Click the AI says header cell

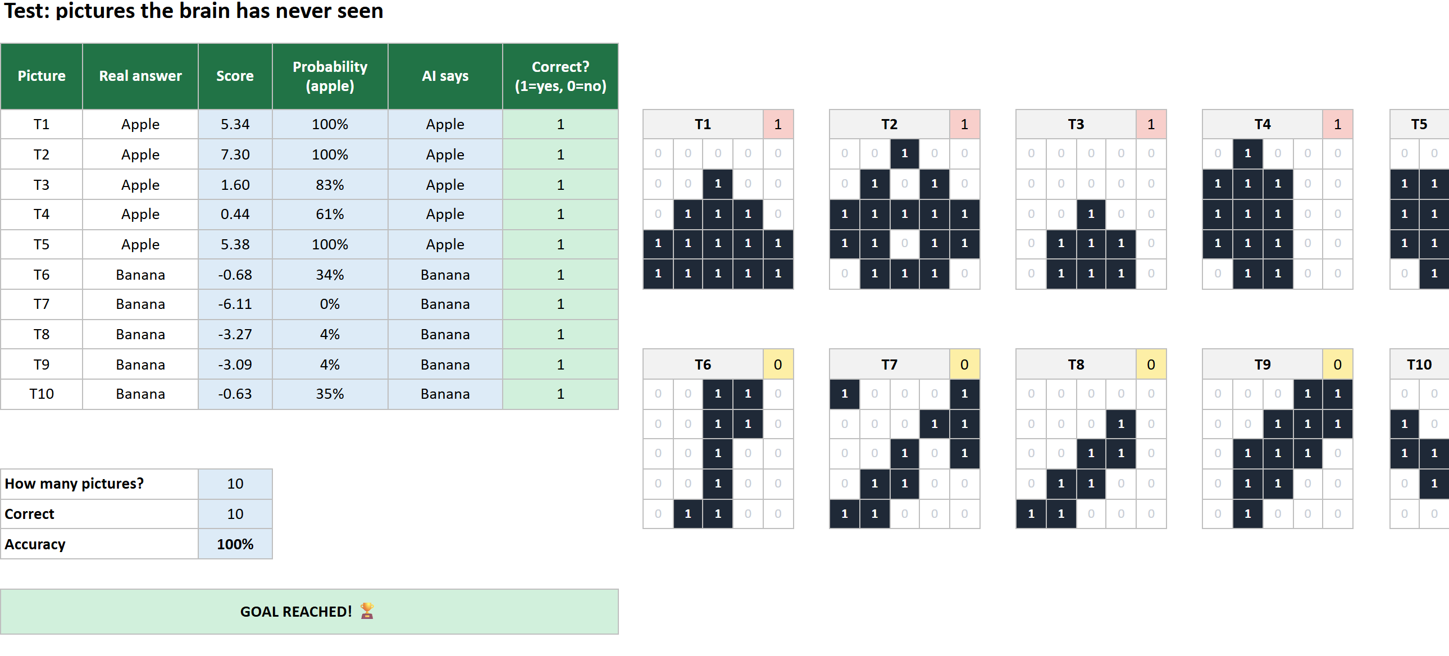[x=445, y=76]
